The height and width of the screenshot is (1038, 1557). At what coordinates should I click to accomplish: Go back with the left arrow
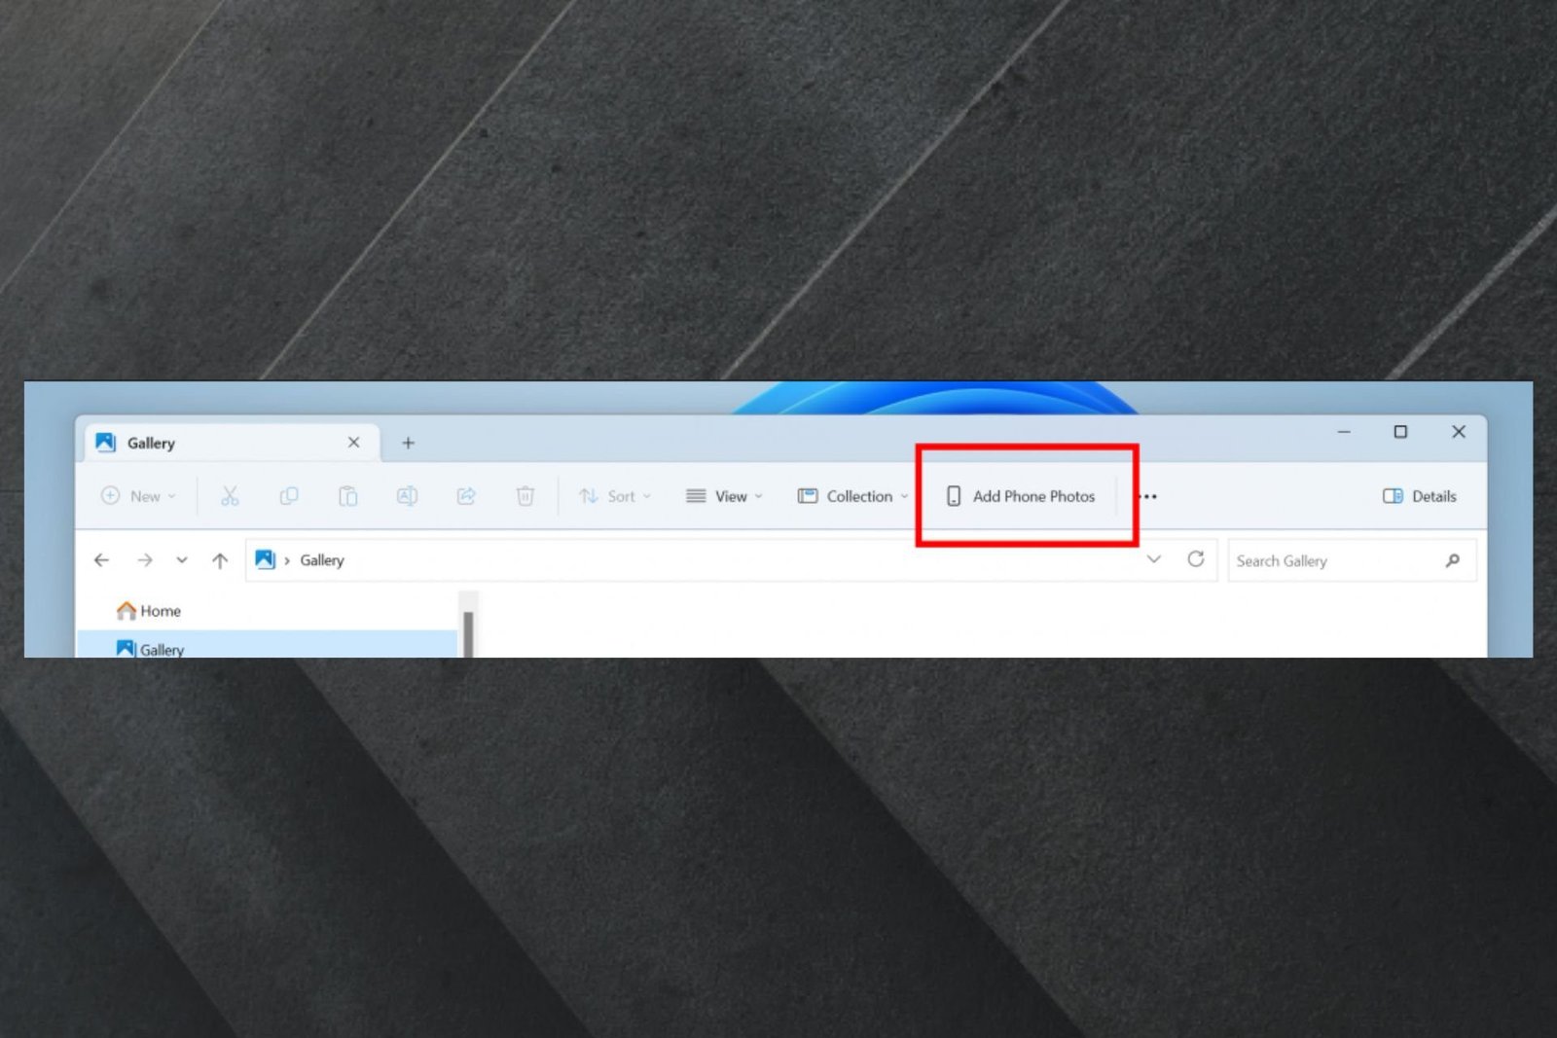coord(101,560)
